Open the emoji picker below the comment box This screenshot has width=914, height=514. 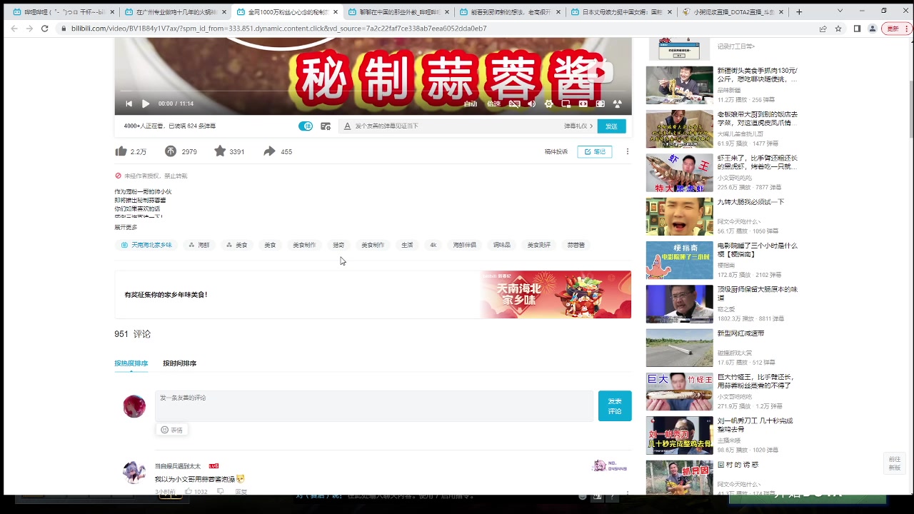[171, 429]
